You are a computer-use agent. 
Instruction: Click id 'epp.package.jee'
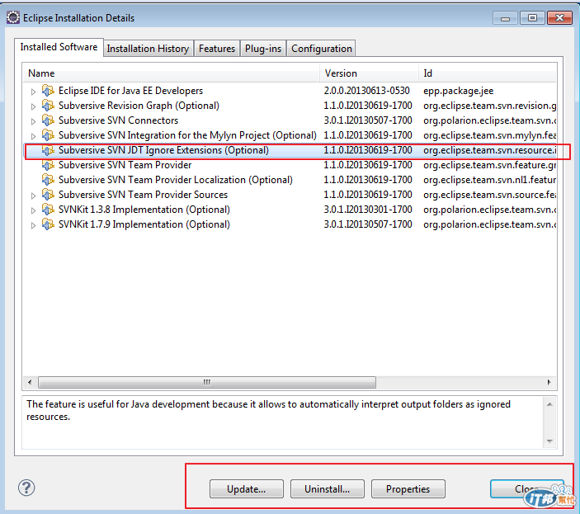click(458, 91)
